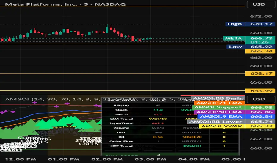Click the Meta Platforms, Inc. chart title
The height and width of the screenshot is (163, 277).
click(x=65, y=4)
